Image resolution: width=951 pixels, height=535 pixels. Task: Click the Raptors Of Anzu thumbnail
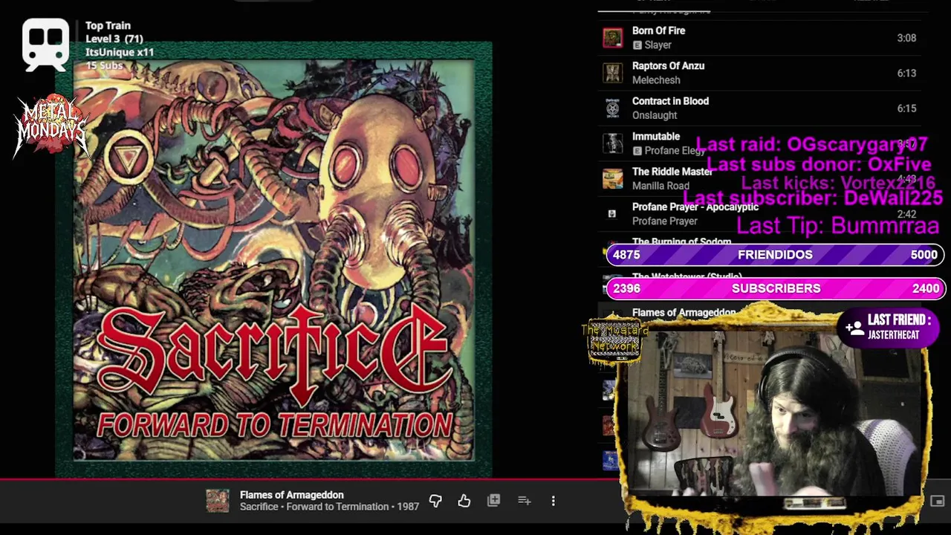(x=612, y=73)
